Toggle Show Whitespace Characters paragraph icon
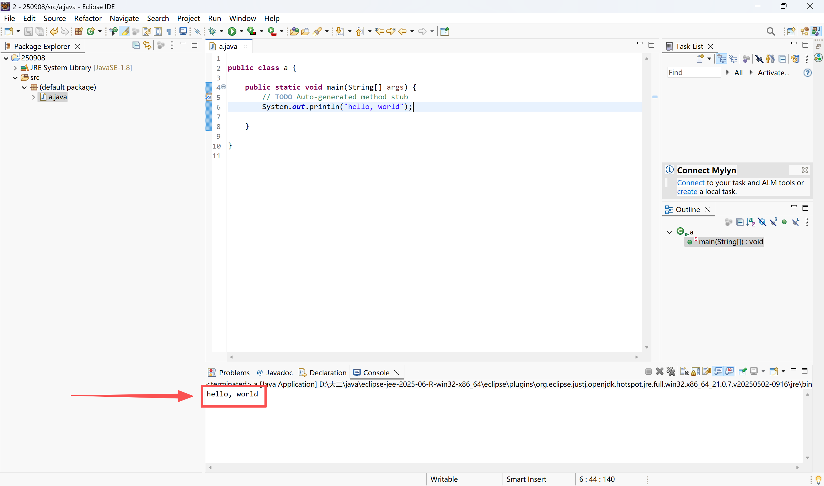 pyautogui.click(x=169, y=31)
